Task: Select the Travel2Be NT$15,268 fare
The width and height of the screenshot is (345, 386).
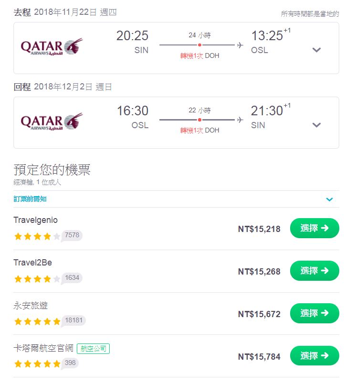Action: click(314, 271)
